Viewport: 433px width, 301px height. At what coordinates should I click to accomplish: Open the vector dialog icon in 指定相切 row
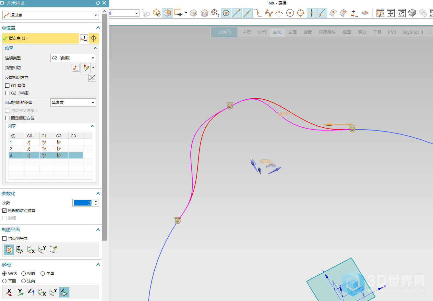[x=75, y=68]
